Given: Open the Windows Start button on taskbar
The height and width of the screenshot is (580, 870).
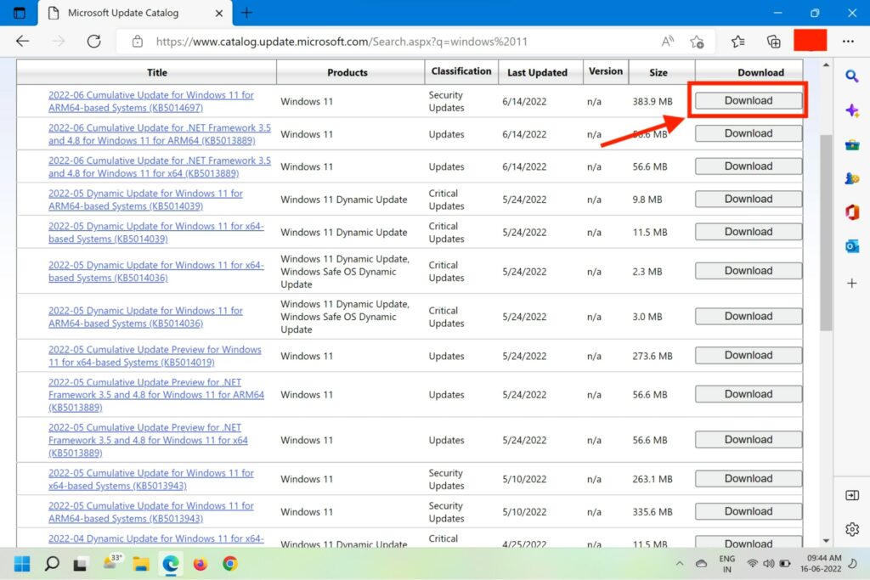Looking at the screenshot, I should [x=22, y=563].
